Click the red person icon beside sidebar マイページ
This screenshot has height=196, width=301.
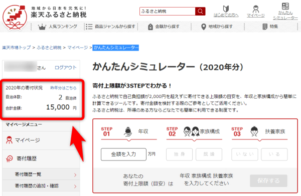[9, 140]
